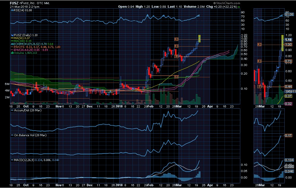
Task: Click the Volume 2.0M header value
Action: [x=194, y=7]
